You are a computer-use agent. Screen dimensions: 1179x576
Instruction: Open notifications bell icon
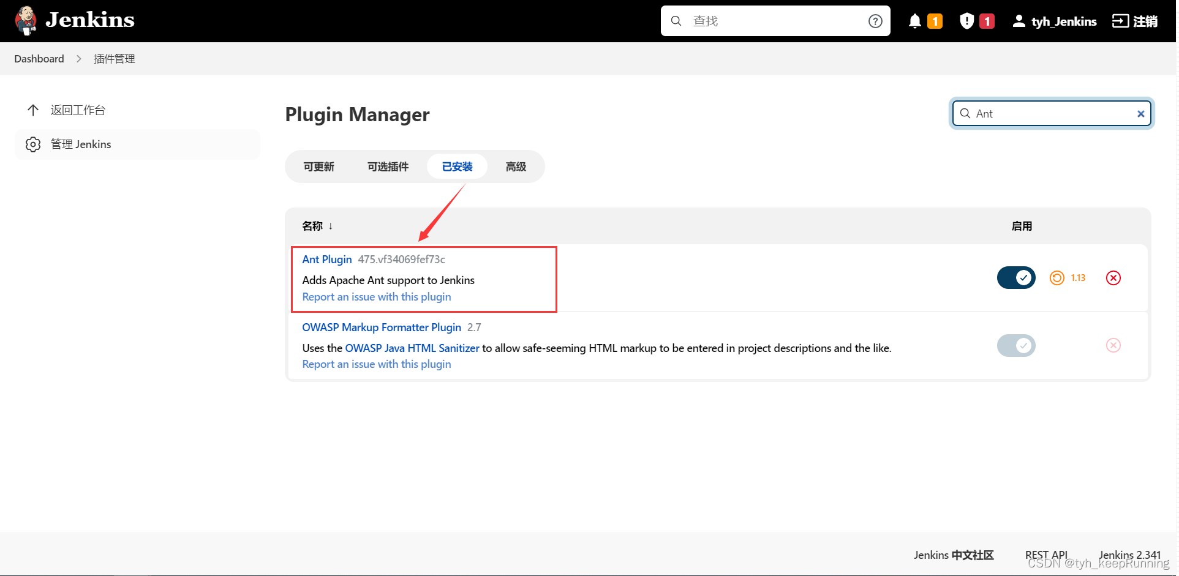coord(915,21)
